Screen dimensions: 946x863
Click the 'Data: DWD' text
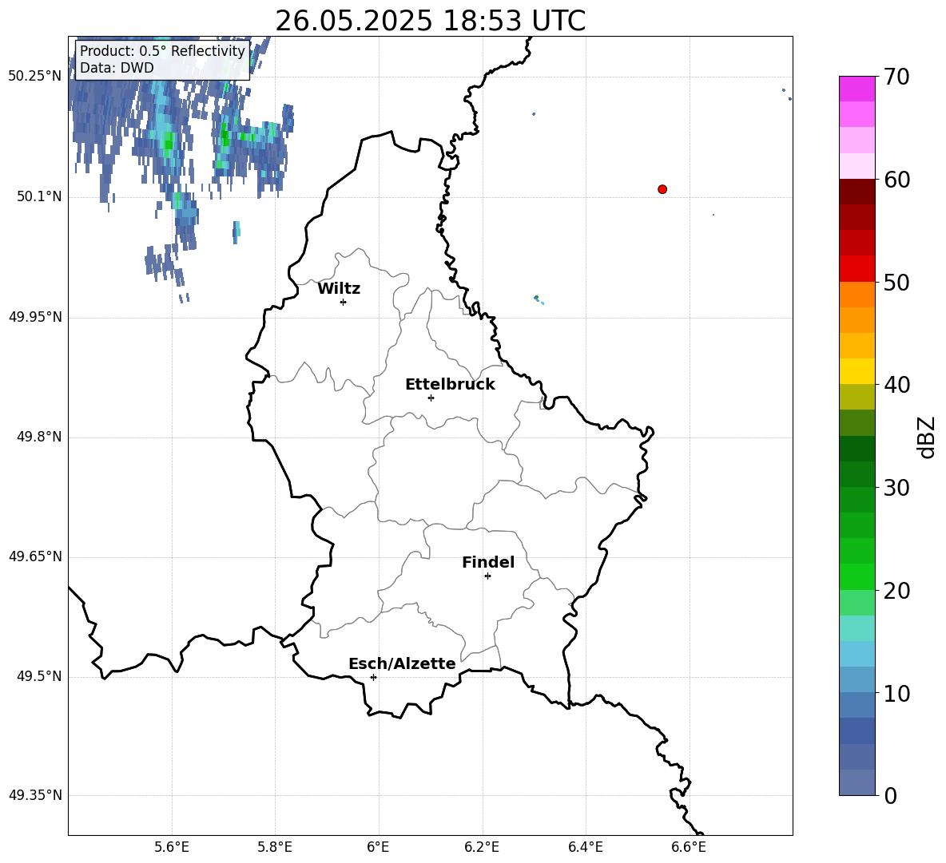click(117, 68)
